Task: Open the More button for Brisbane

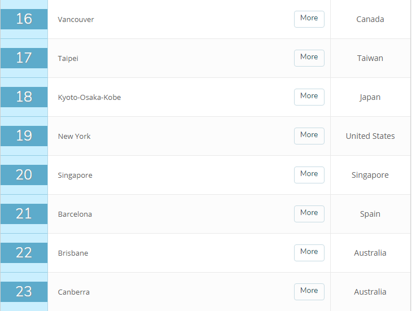Action: [x=309, y=252]
